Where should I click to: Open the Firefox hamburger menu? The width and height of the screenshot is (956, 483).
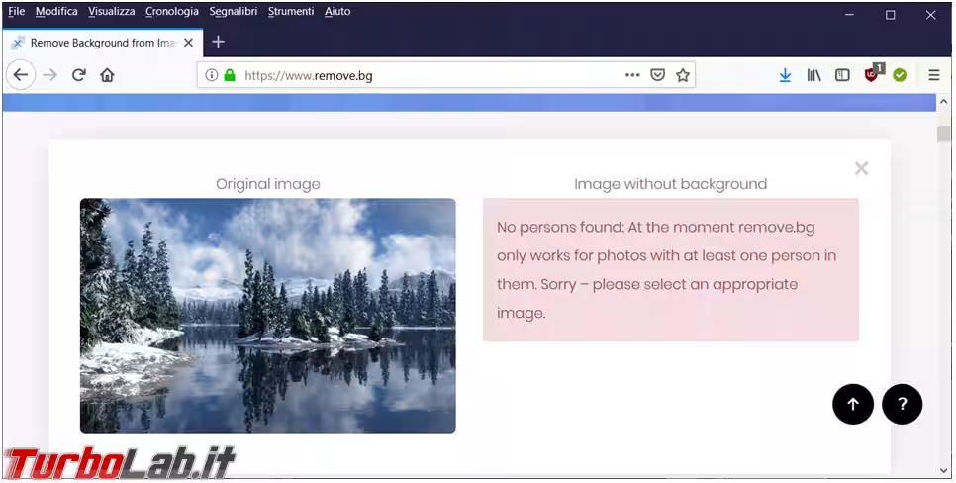933,75
